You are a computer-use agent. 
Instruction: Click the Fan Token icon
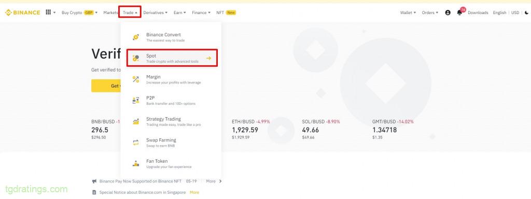point(136,163)
